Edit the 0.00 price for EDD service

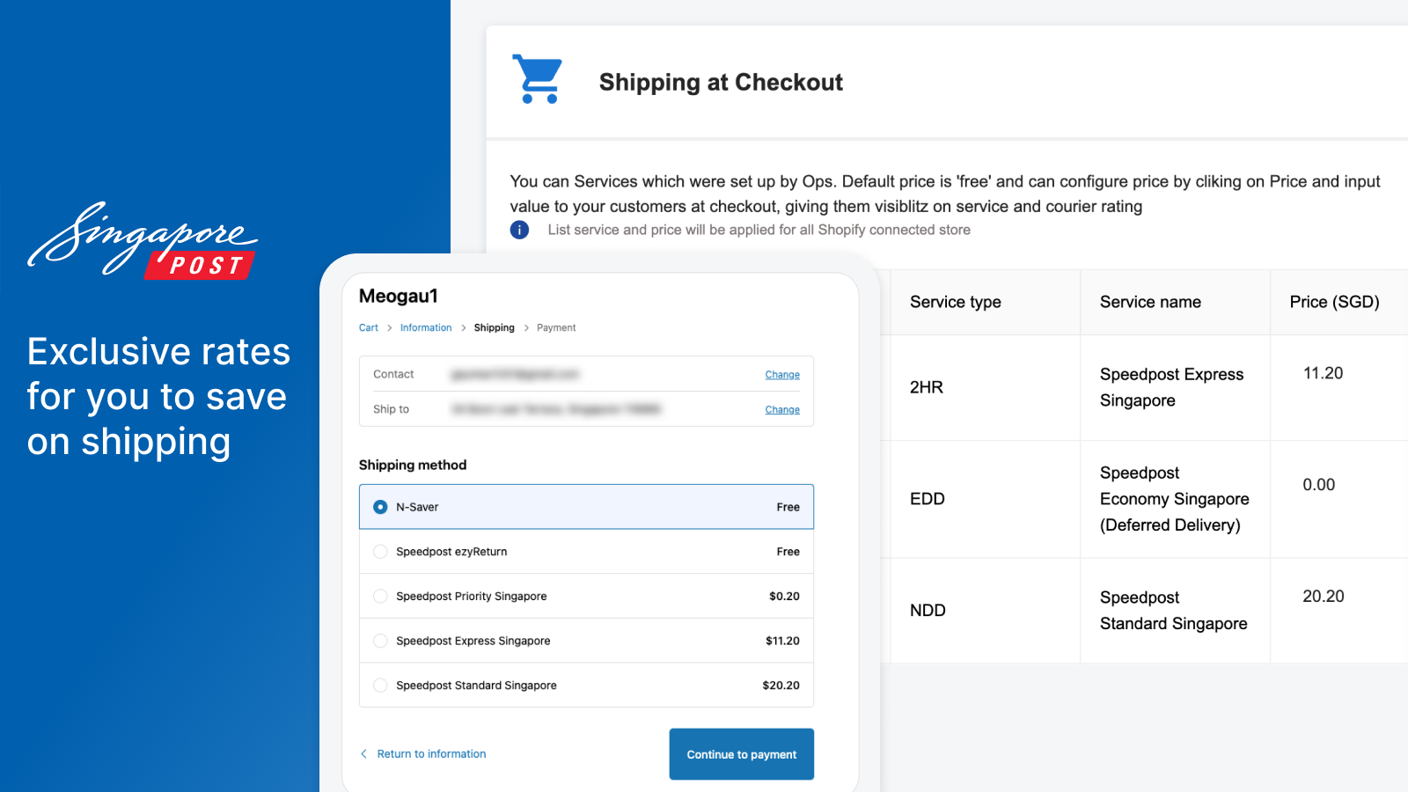pos(1319,485)
